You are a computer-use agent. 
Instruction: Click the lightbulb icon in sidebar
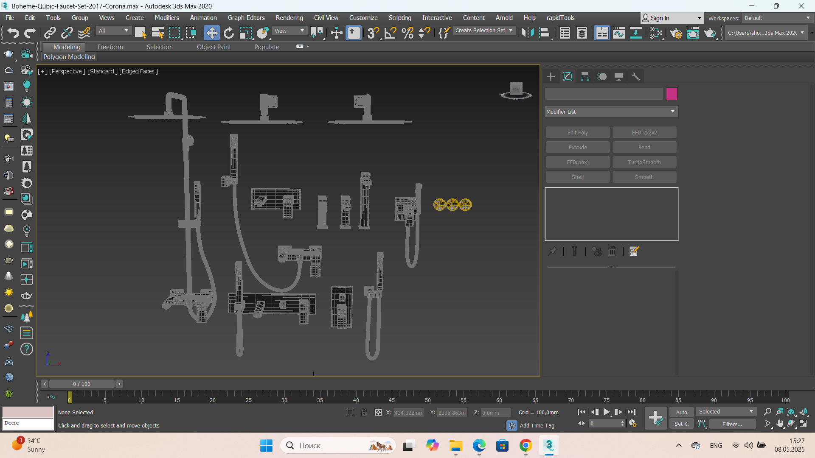tap(27, 86)
